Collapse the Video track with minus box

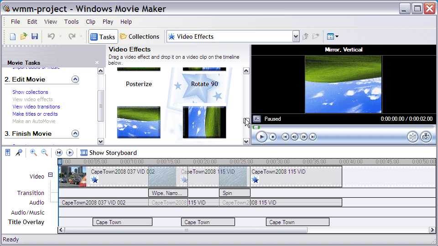pyautogui.click(x=50, y=175)
